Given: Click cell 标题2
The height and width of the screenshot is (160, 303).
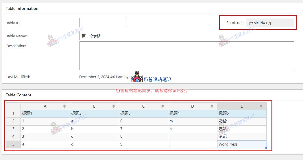Looking at the screenshot, I should [94, 114].
